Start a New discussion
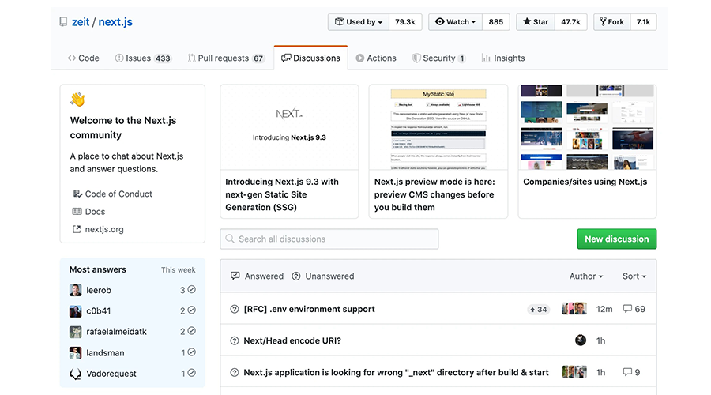Screen dimensions: 711x395 click(617, 239)
